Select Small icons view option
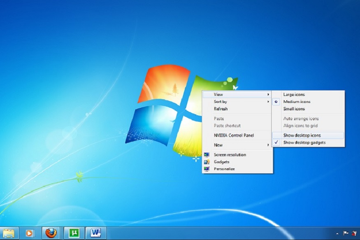Viewport: 360px width, 240px height. 294,109
